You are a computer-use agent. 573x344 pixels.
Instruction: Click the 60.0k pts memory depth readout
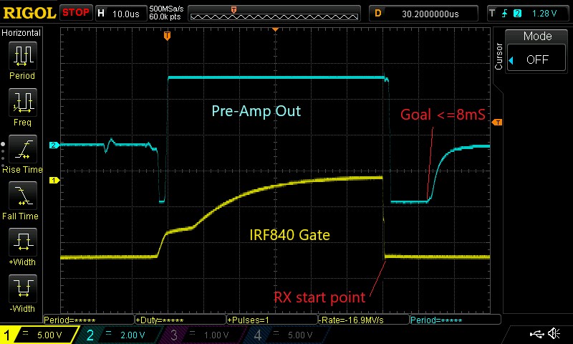[x=165, y=17]
